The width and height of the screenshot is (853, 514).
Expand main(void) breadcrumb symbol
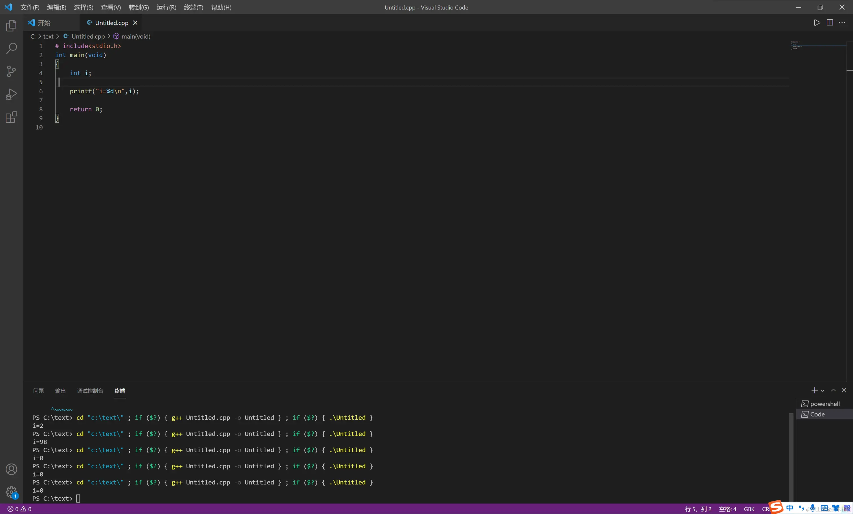point(135,36)
